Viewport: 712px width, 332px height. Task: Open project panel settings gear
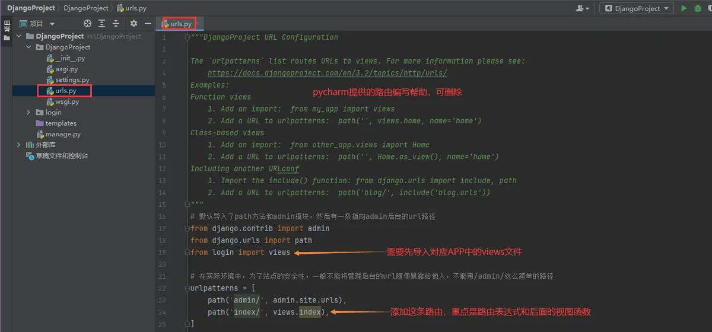pyautogui.click(x=133, y=24)
